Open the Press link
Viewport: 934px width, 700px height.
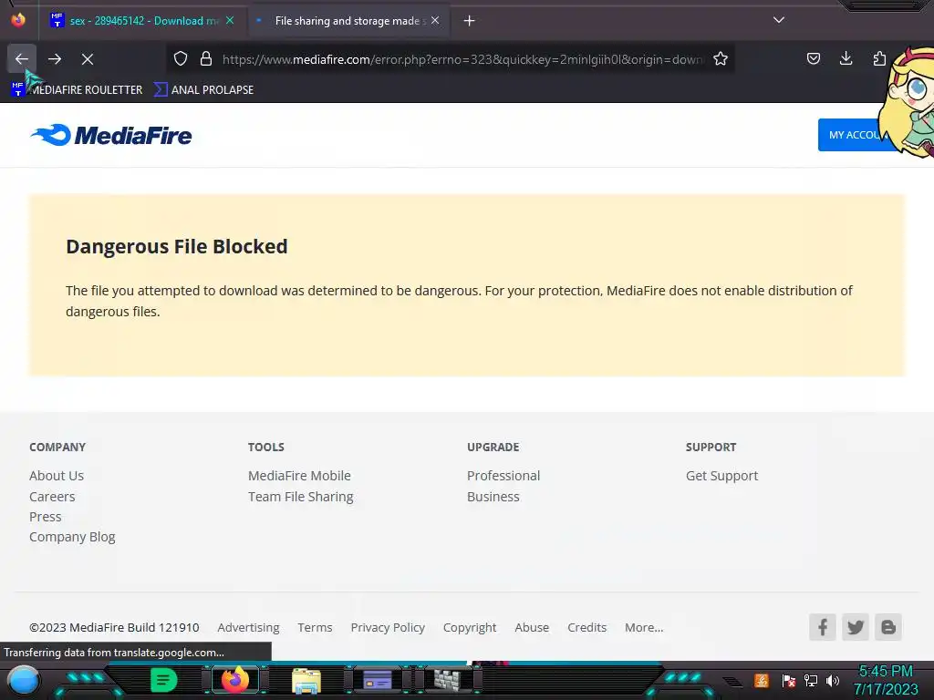(x=46, y=517)
